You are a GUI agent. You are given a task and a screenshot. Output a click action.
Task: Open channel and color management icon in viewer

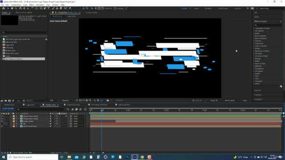pyautogui.click(x=95, y=100)
